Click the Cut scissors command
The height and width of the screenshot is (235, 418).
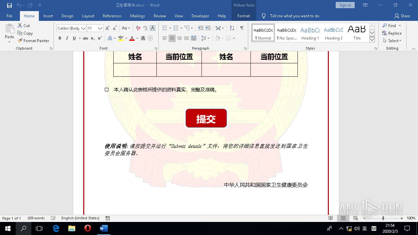pos(24,25)
